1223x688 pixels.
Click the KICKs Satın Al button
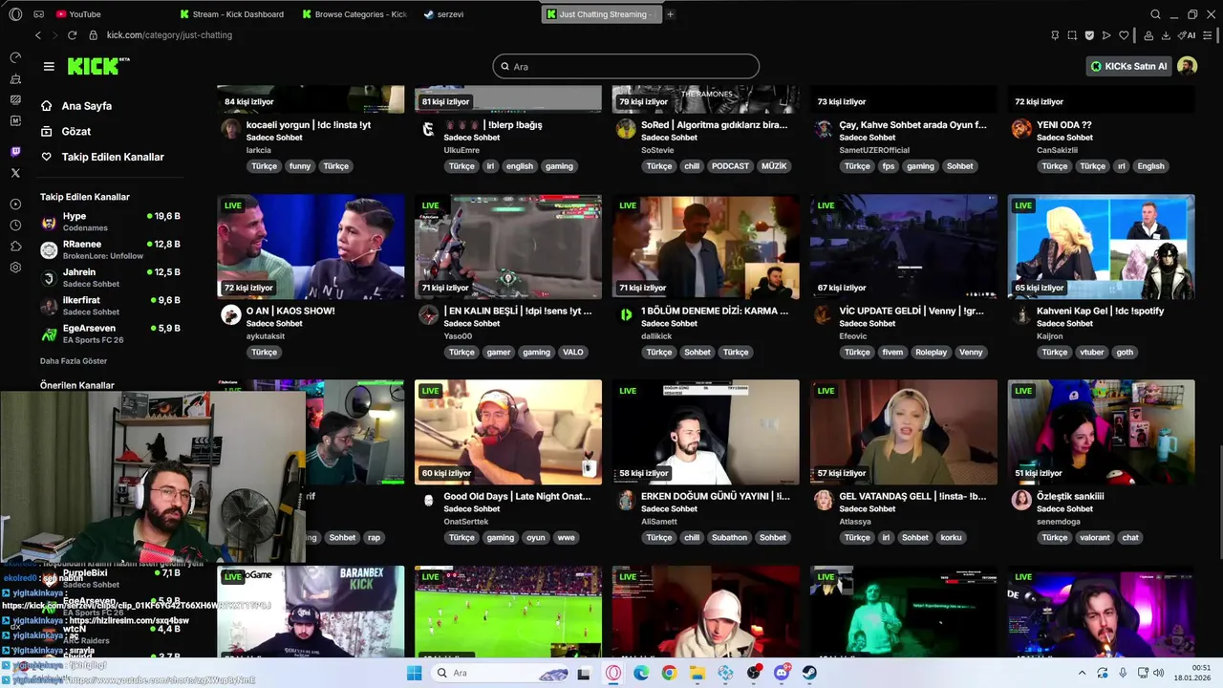1129,66
